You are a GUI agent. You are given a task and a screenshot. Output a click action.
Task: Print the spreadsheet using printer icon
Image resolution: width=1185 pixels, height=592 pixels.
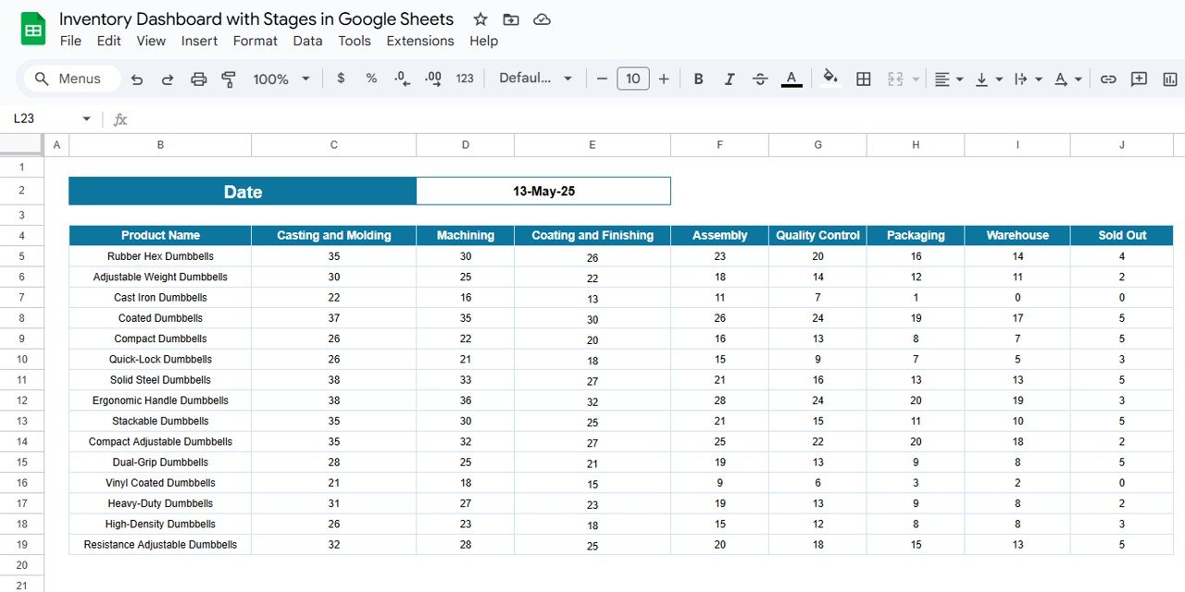pyautogui.click(x=198, y=80)
